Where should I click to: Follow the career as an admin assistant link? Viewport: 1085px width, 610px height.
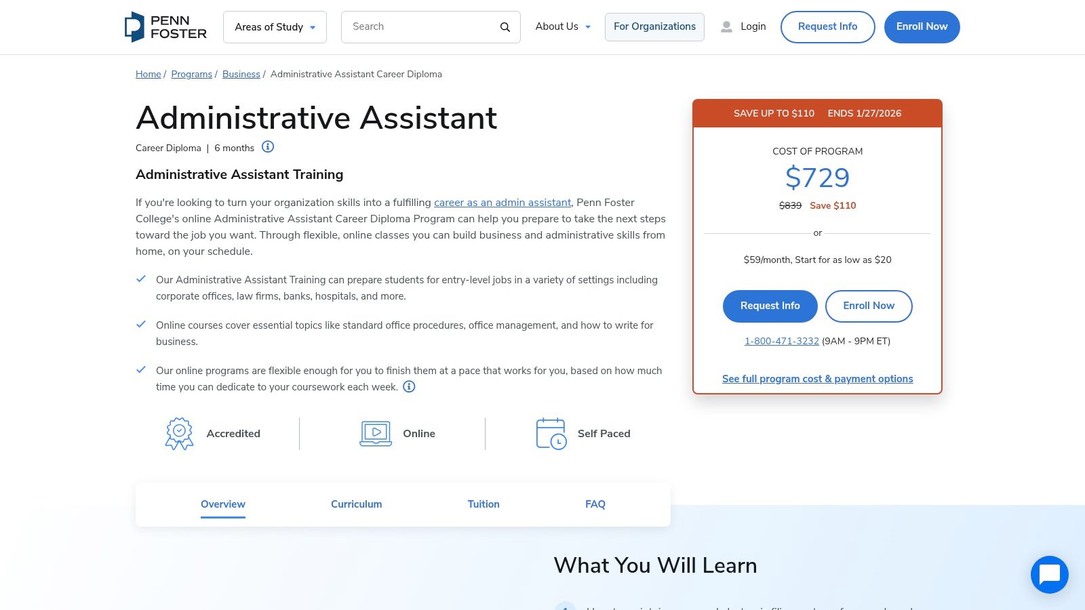click(502, 203)
